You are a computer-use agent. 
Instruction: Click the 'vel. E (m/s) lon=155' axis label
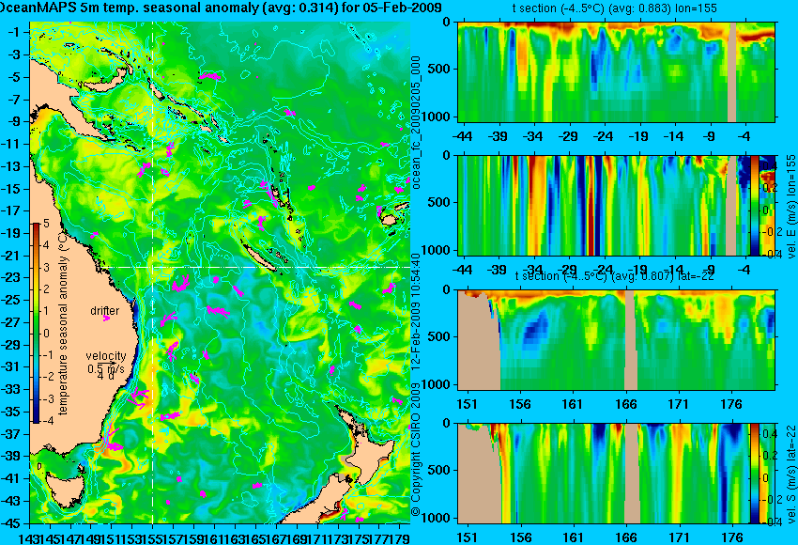pos(790,207)
